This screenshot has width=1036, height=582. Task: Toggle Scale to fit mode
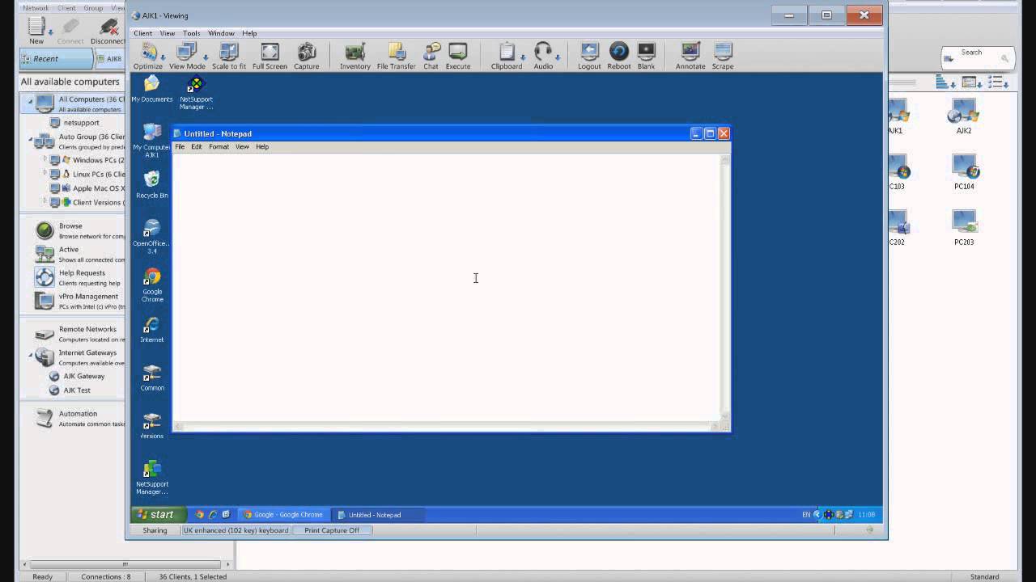228,55
